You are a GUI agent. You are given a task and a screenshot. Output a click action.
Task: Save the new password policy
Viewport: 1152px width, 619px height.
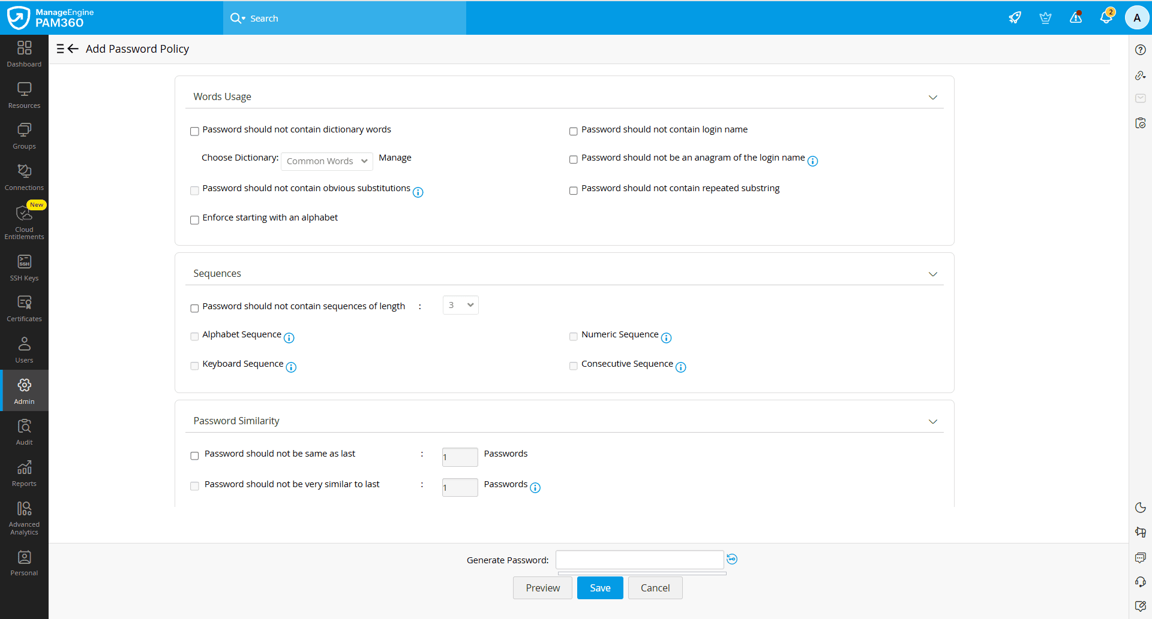599,588
